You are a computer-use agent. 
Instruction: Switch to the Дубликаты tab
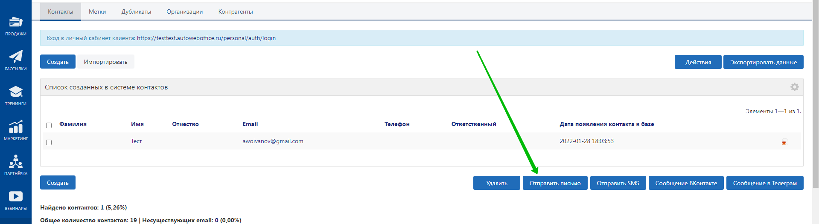[136, 11]
